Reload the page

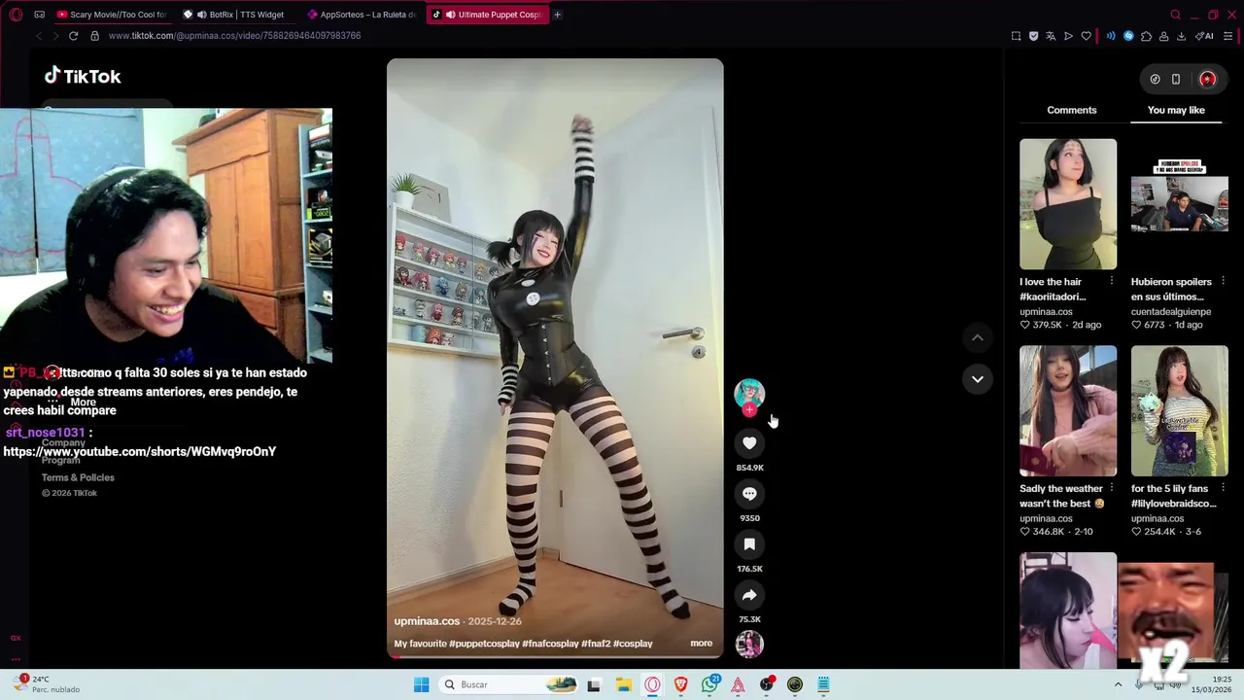tap(73, 36)
